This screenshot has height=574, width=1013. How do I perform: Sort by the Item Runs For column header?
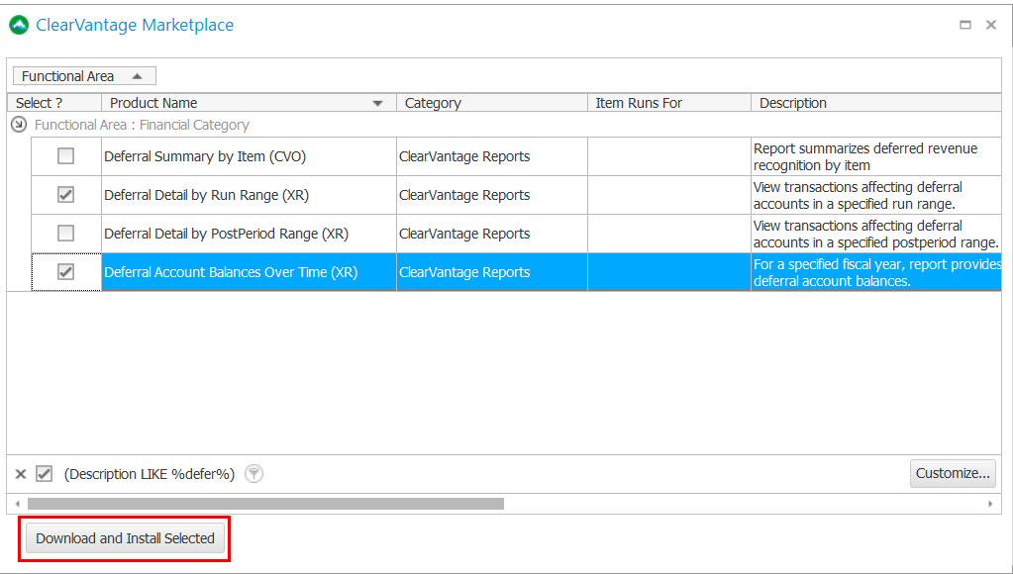coord(669,103)
